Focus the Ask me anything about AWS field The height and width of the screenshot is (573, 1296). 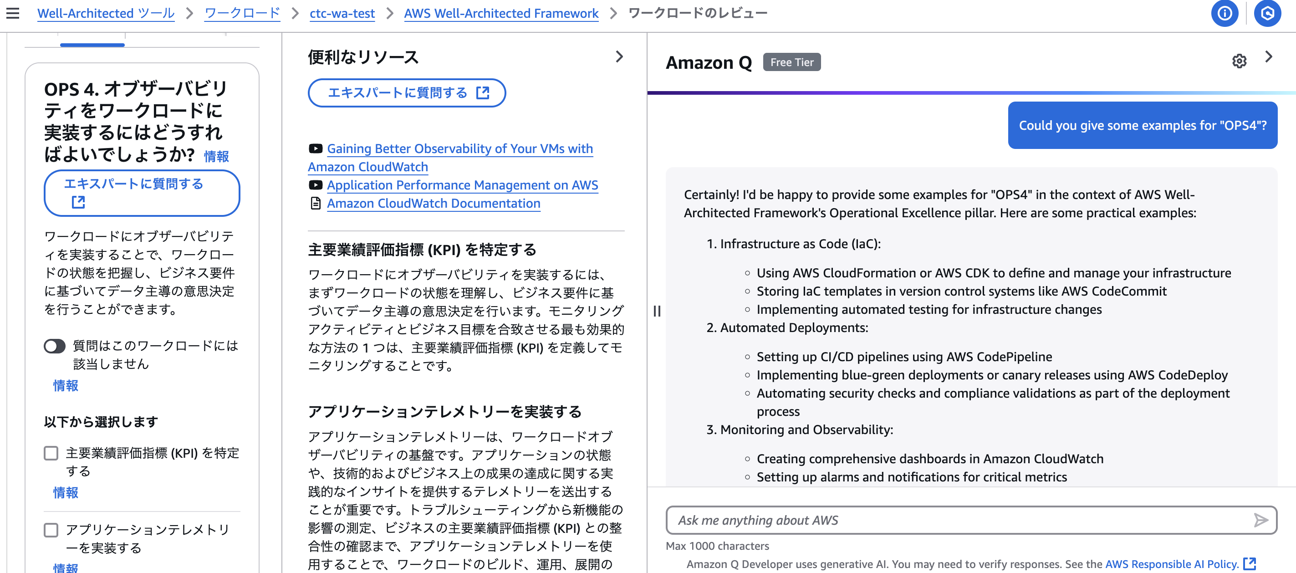(x=971, y=520)
